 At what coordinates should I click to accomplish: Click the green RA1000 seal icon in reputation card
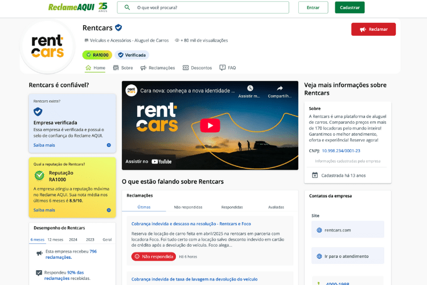click(39, 176)
